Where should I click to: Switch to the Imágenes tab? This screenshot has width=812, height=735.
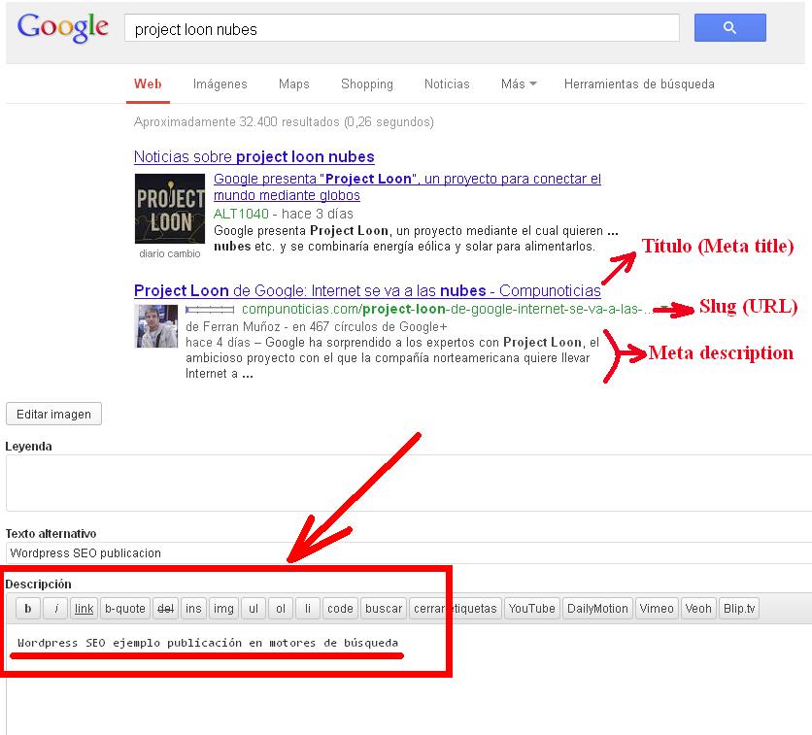[220, 84]
